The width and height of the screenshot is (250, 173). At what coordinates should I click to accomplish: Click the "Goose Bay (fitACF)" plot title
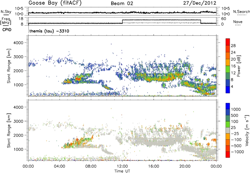[x=55, y=3]
